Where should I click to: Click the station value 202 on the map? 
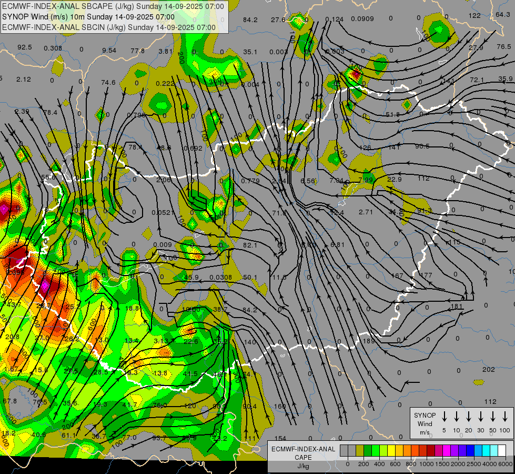[488, 369]
